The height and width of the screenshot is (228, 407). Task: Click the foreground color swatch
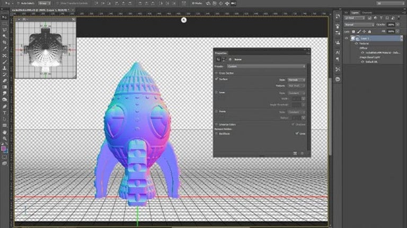point(3,148)
